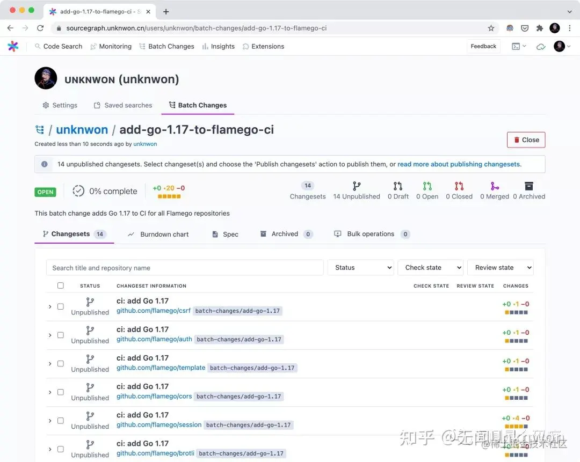The image size is (580, 462).
Task: Click the 0 Closed pull request icon
Action: coord(459,186)
